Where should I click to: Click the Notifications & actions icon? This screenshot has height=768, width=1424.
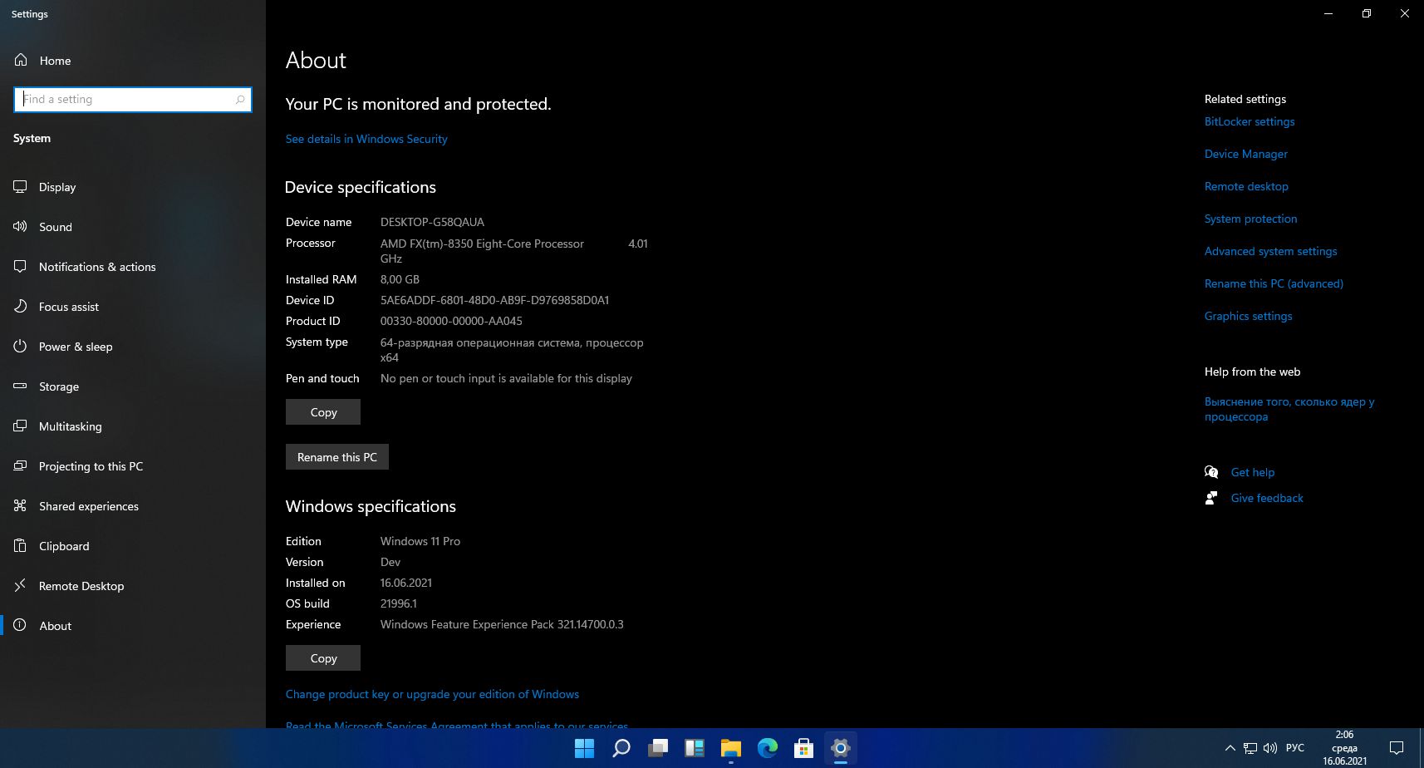[20, 267]
